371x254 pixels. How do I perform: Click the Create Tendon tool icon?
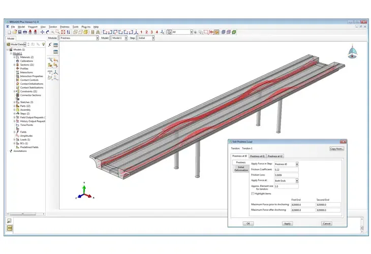[50, 45]
